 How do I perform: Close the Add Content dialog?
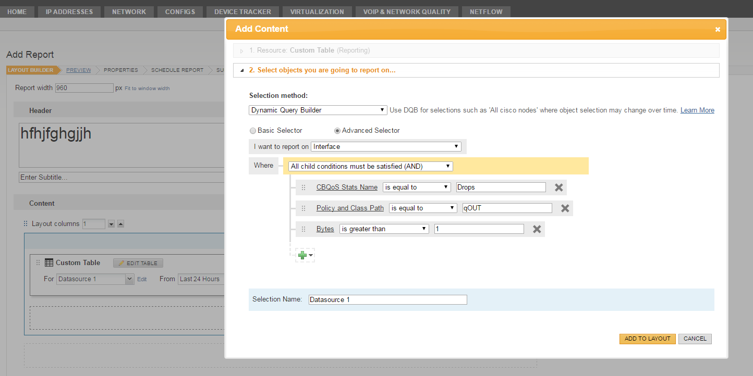(718, 30)
